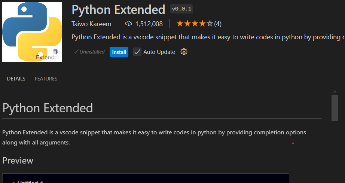Click the Uninstalled checkmark status label
This screenshot has height=183, width=345.
[x=89, y=52]
